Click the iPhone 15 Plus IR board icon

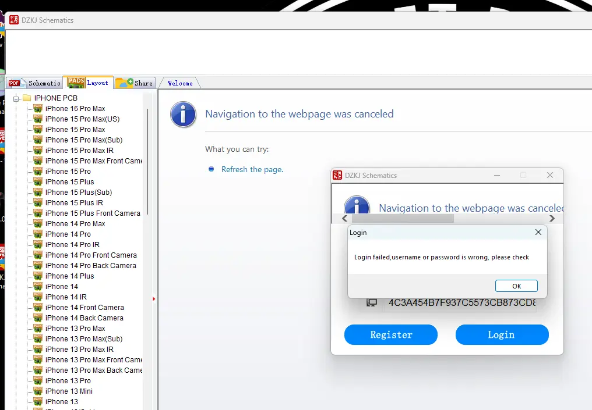click(38, 203)
